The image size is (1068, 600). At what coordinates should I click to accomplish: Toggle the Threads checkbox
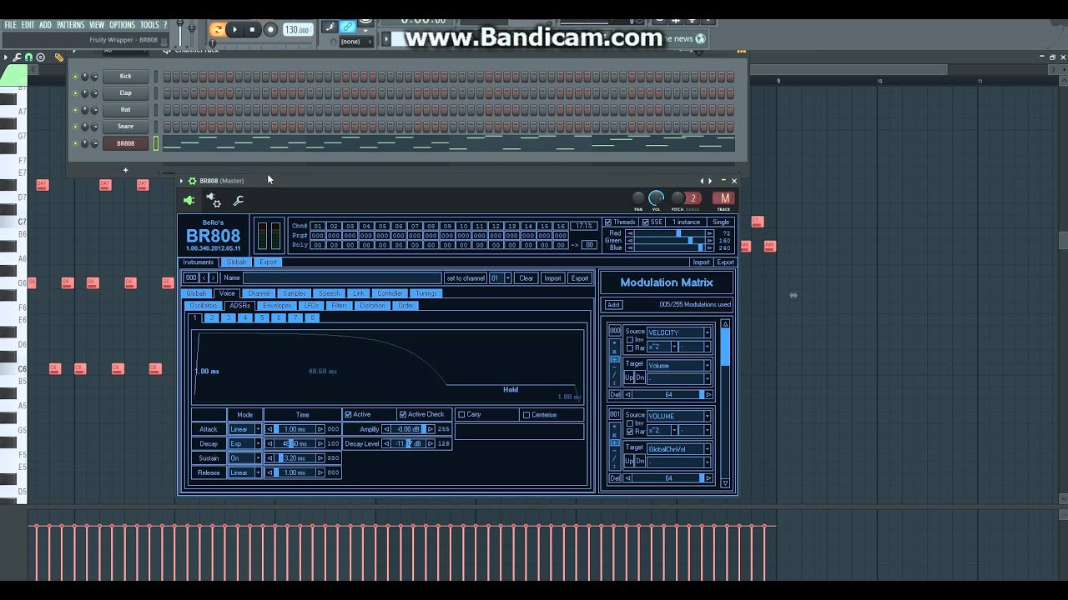tap(608, 222)
